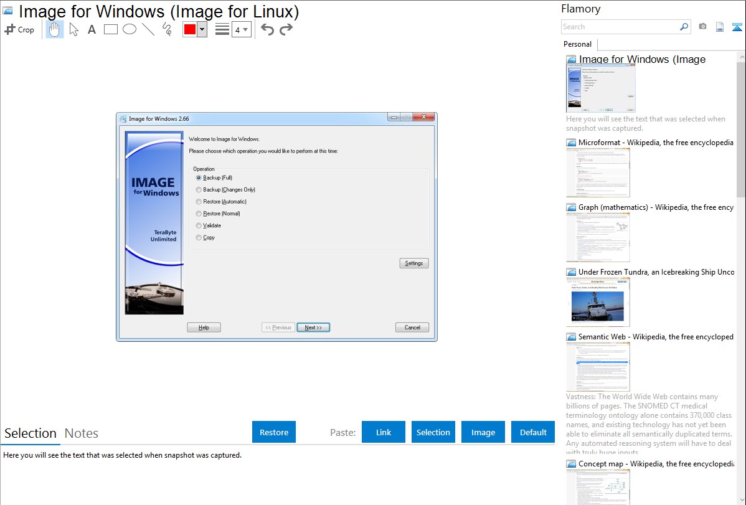
Task: Click Next in the Image for Windows dialog
Action: point(313,328)
